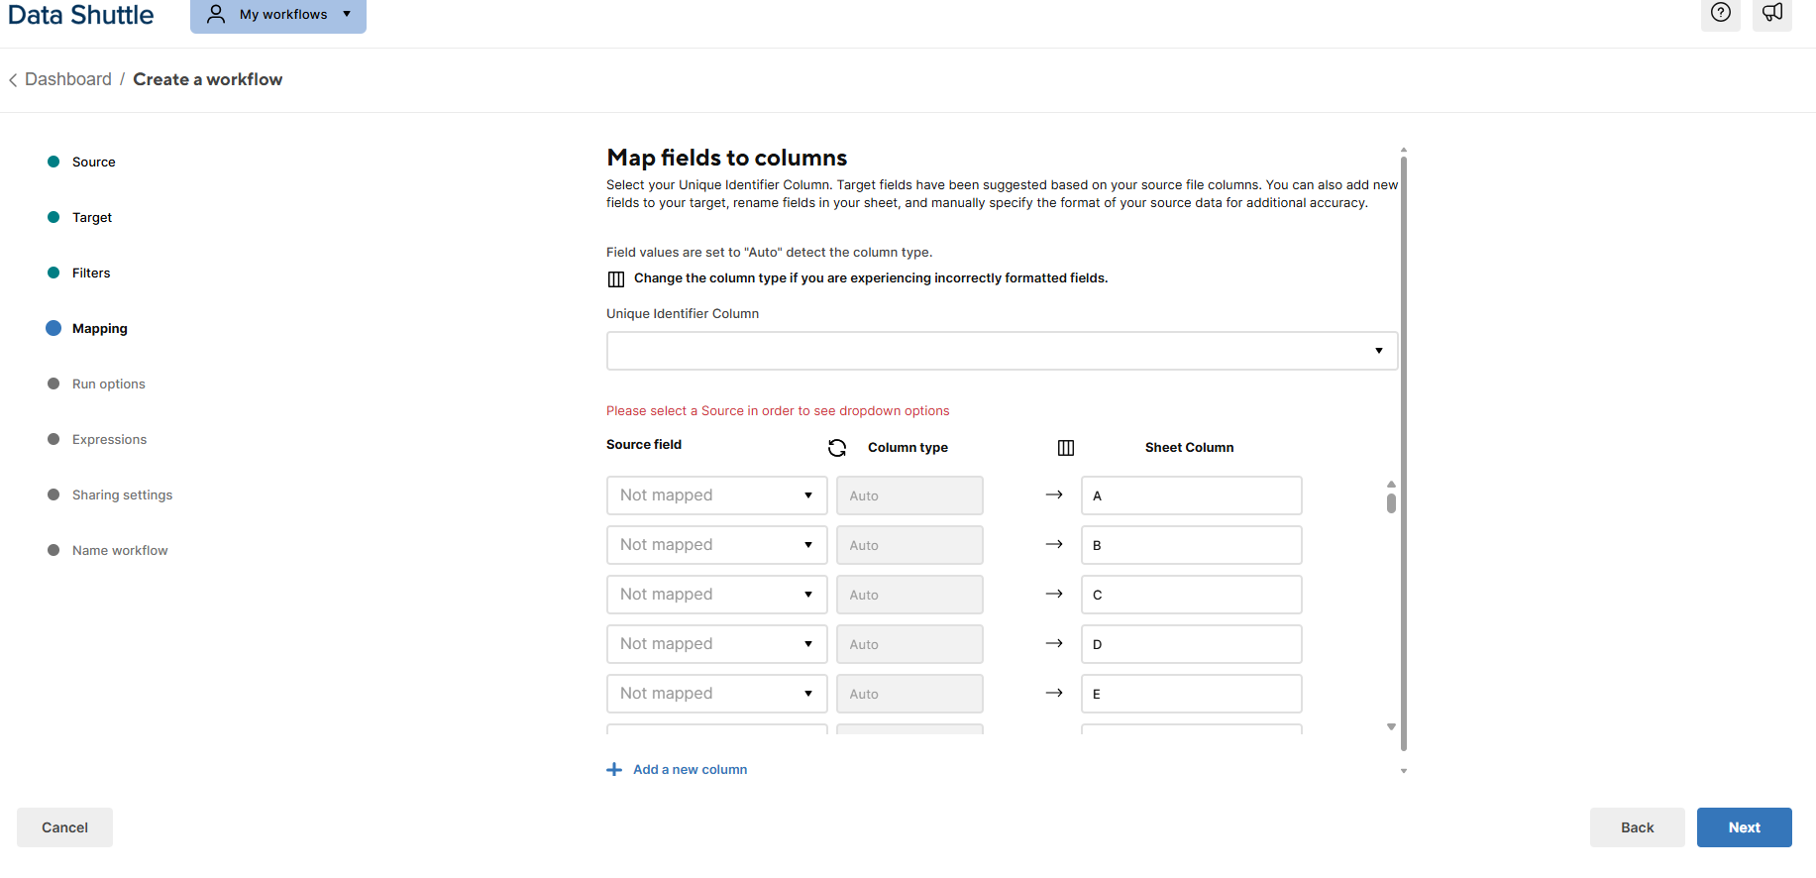Open source field dropdown for column C

pos(716,595)
